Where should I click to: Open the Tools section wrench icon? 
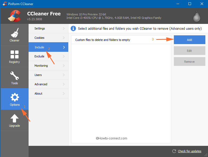tap(15, 76)
